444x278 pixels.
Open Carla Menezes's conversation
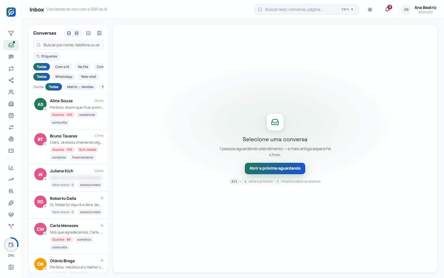click(x=68, y=237)
